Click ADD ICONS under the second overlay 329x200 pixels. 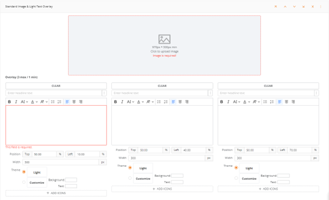[162, 189]
